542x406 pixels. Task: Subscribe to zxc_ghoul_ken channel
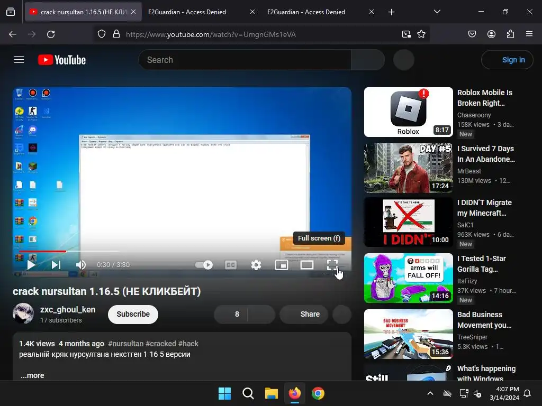pos(133,314)
